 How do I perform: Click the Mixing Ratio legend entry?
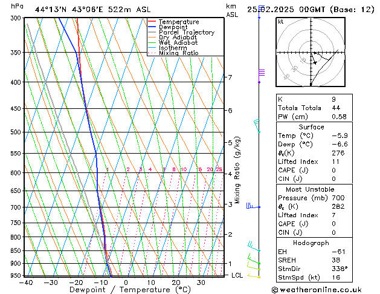click(178, 53)
